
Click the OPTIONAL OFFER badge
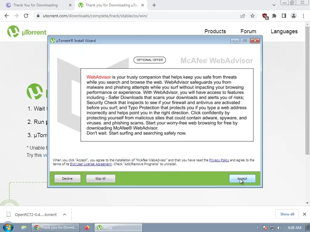(150, 60)
